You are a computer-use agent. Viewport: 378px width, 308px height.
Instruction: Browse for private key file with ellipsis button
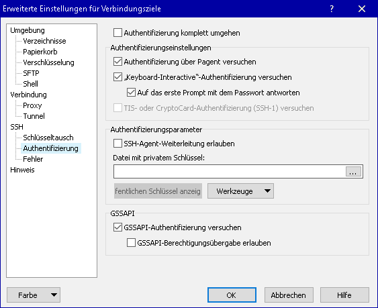click(x=353, y=172)
